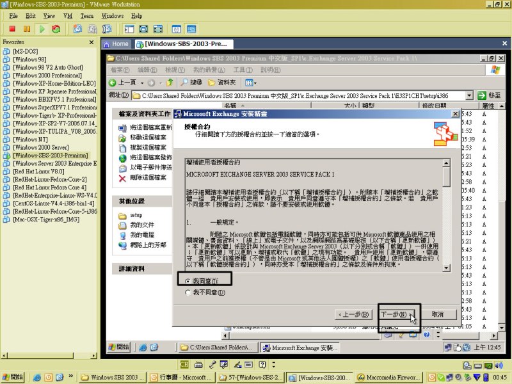Open the Back button history dropdown arrow

coord(141,83)
